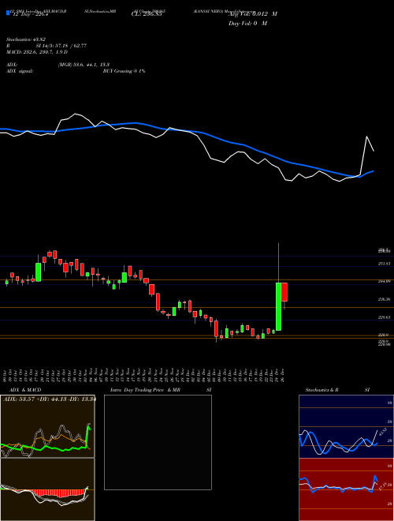Click the MACD red histogram panel

47,489
